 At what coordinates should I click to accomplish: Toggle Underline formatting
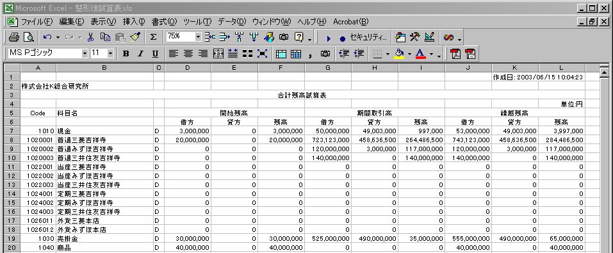coord(155,54)
